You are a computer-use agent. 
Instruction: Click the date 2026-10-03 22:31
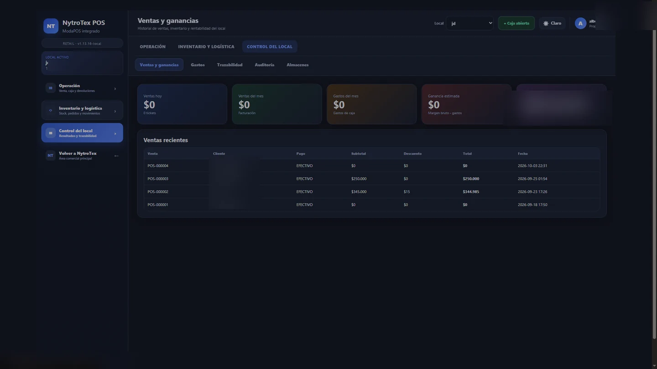[532, 166]
